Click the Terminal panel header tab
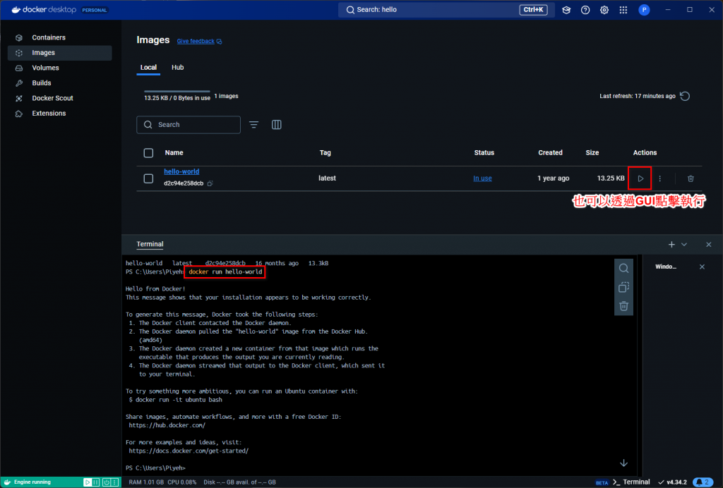723x488 pixels. (x=150, y=245)
